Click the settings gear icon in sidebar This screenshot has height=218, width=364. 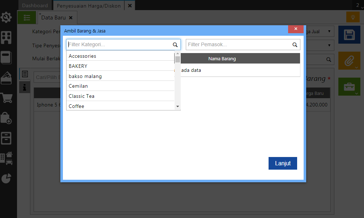6,17
